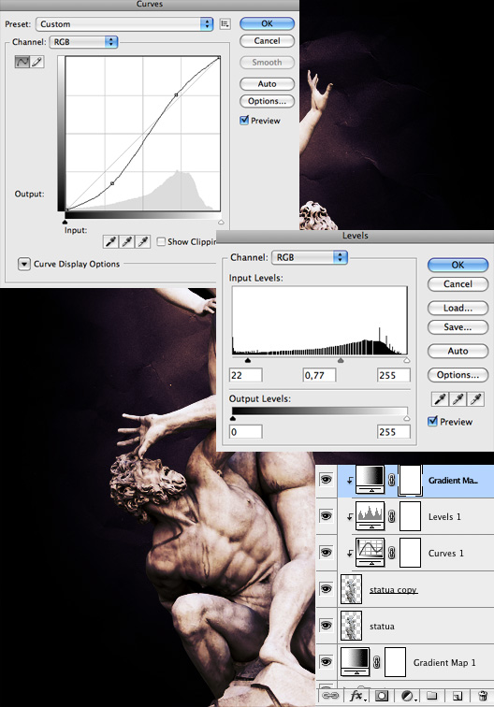Viewport: 494px width, 707px height.
Task: Select the upper control point on the curve
Action: (x=177, y=94)
